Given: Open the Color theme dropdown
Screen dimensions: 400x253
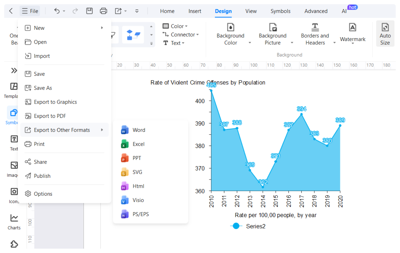Looking at the screenshot, I should (175, 26).
